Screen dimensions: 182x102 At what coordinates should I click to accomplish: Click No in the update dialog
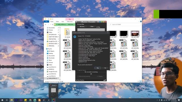click(x=105, y=68)
